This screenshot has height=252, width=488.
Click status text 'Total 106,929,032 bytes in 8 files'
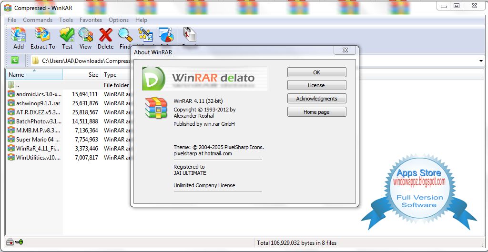pos(296,242)
